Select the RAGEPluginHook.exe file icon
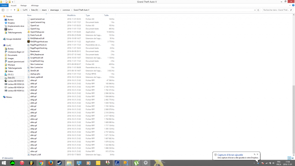This screenshot has width=295, height=166. click(x=29, y=42)
